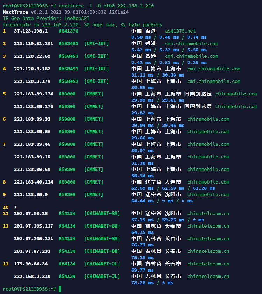The height and width of the screenshot is (294, 262).
Task: Click IP address 221.183.89.46 on hop 7
Action: (32, 144)
